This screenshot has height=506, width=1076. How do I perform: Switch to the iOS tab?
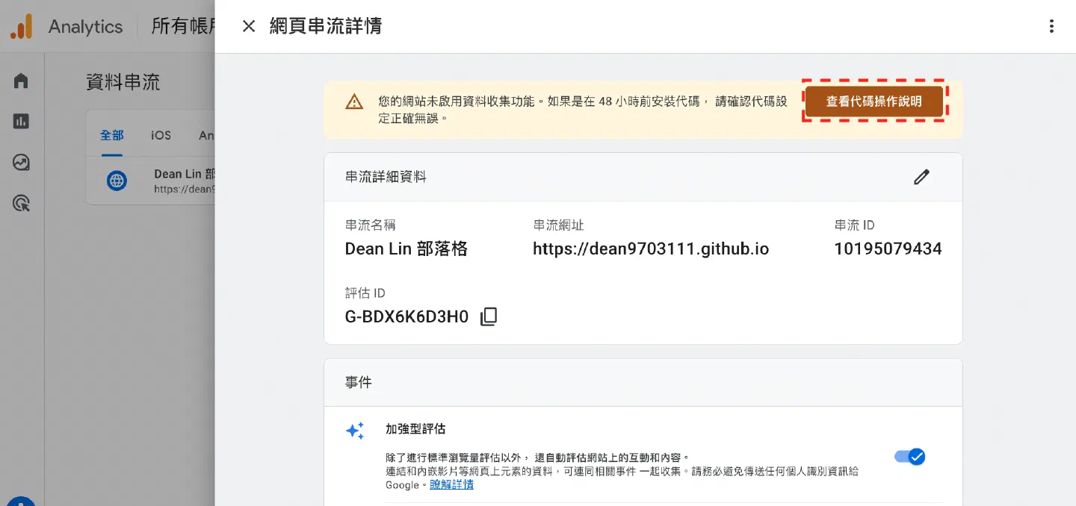pyautogui.click(x=161, y=135)
